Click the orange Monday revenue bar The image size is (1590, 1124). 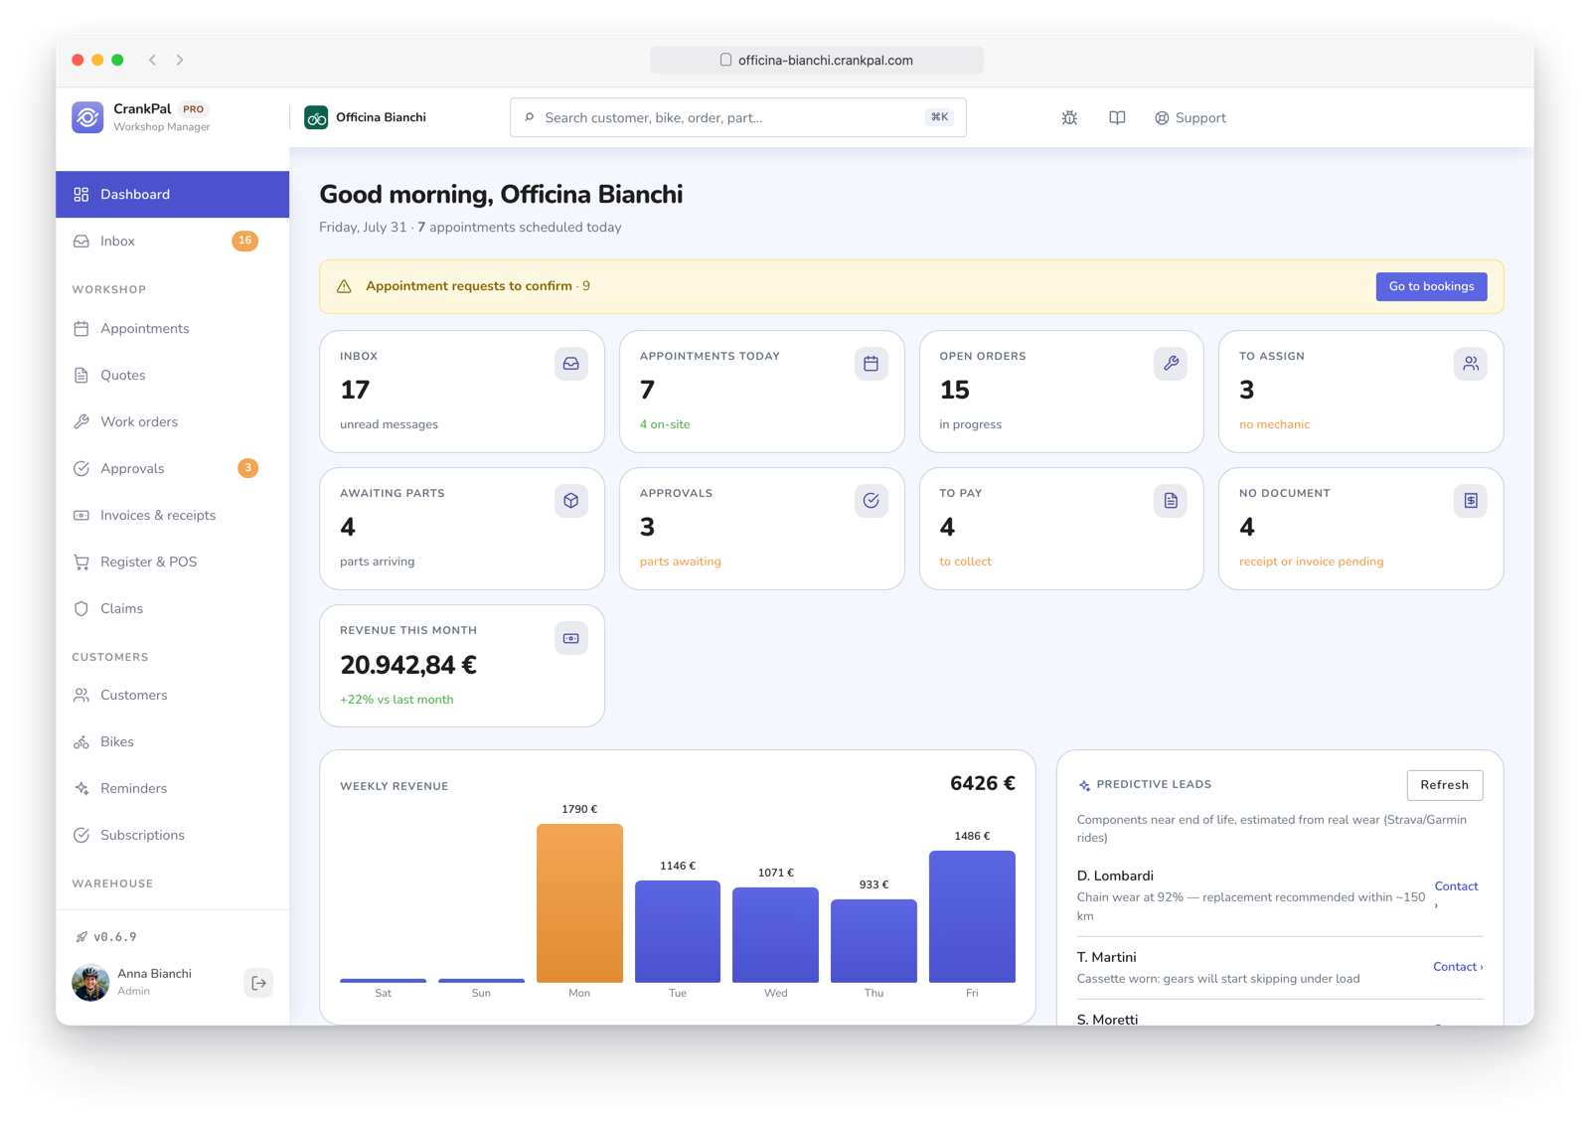pyautogui.click(x=579, y=903)
